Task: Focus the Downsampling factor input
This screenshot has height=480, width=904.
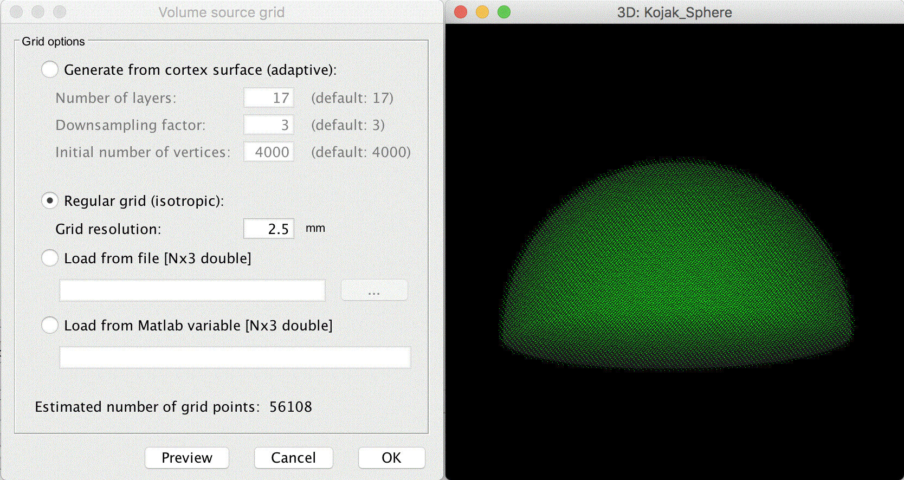Action: tap(269, 125)
